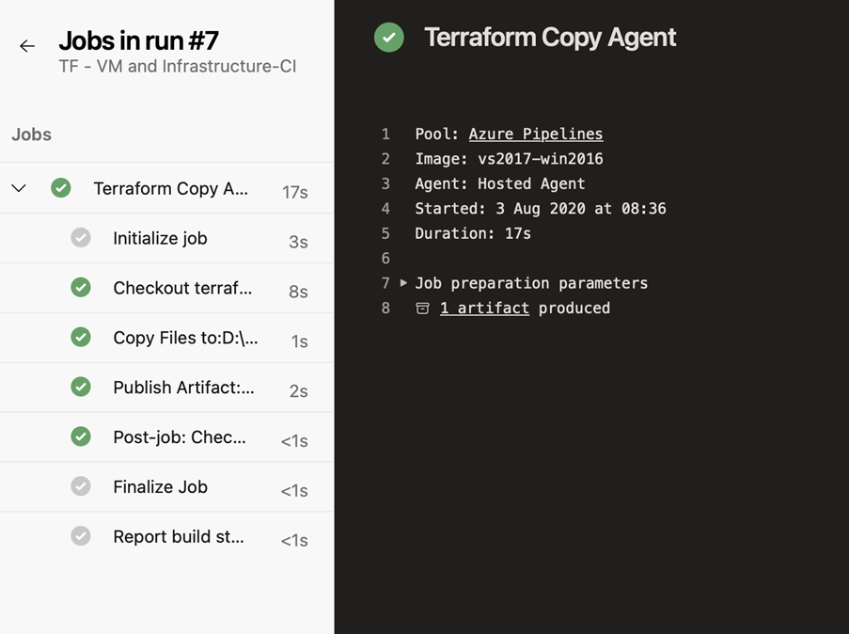Collapse the Terraform Copy A... job chevron
This screenshot has width=849, height=634.
pyautogui.click(x=19, y=188)
